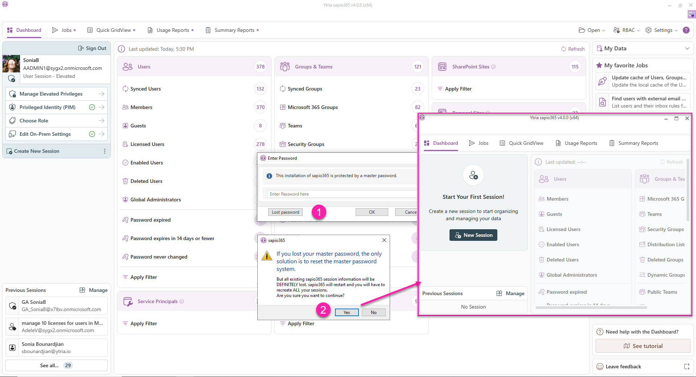The image size is (696, 377).
Task: Click Yes in the sapio365 warning dialog
Action: [x=347, y=312]
